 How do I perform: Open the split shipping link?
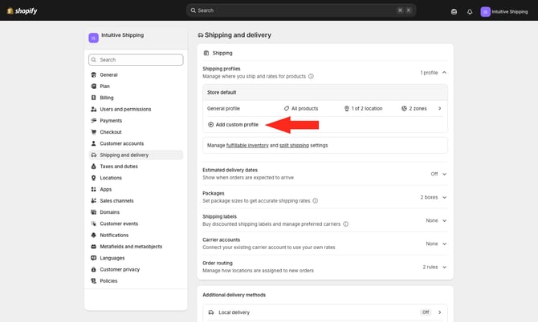point(294,146)
